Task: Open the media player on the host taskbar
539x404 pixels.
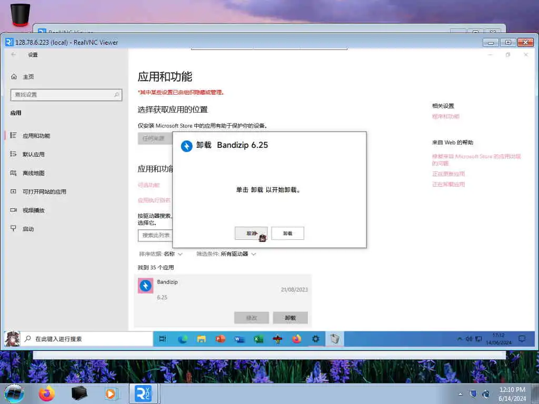Action: 111,393
